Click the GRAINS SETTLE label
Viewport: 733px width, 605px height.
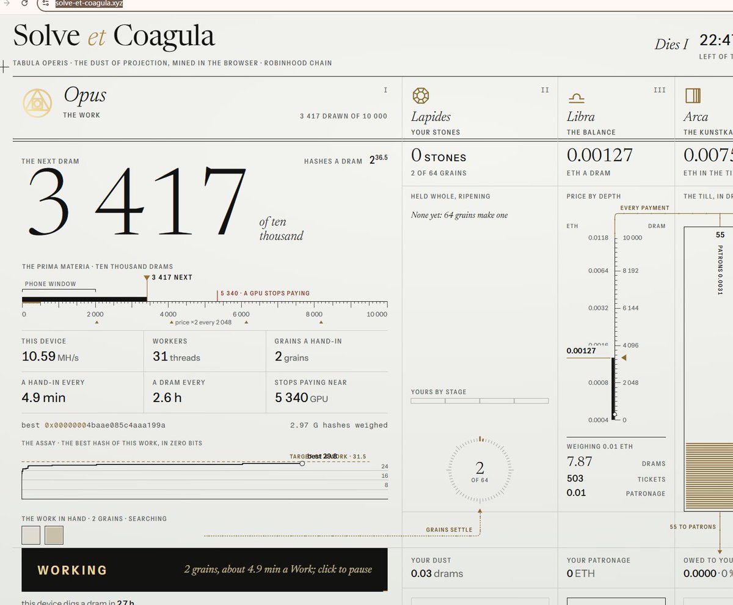point(449,530)
